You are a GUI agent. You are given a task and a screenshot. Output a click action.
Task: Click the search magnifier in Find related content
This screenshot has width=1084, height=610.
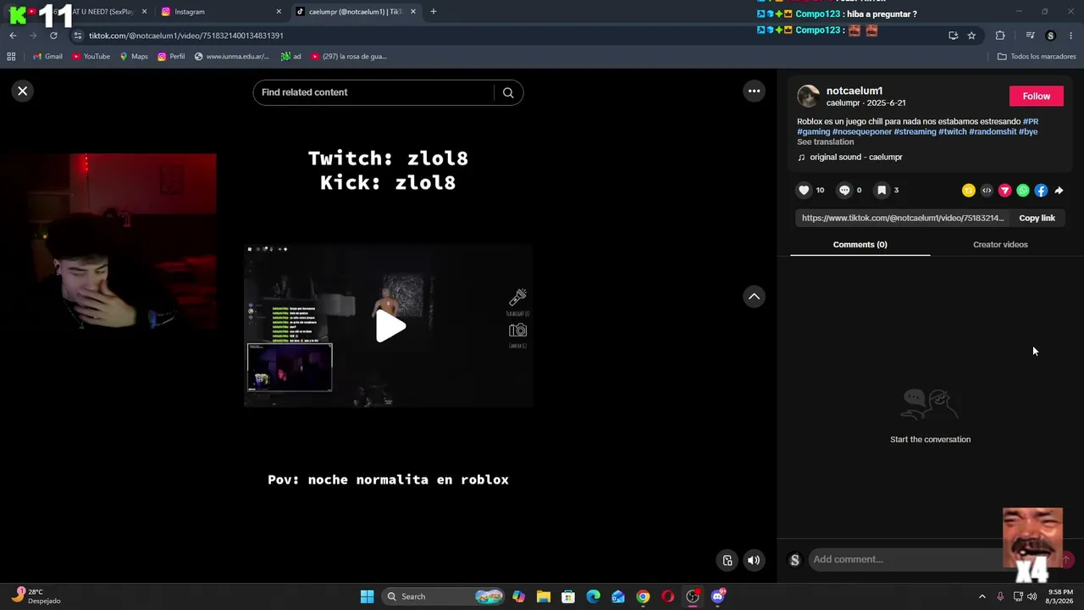click(508, 92)
